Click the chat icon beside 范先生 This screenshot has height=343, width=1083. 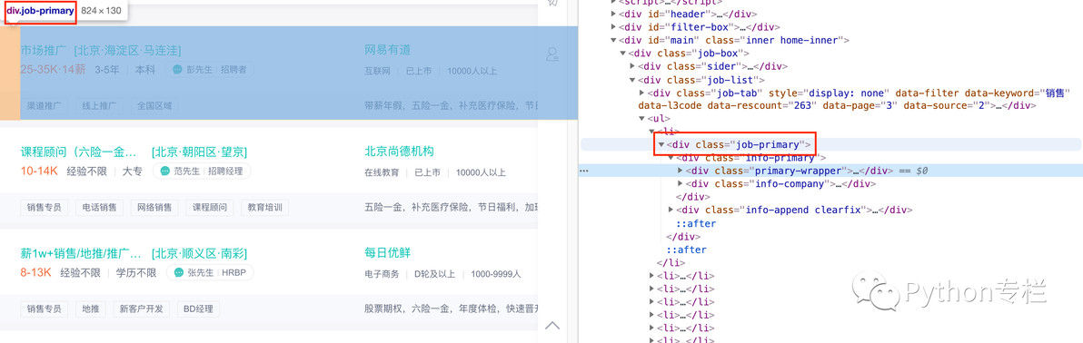(165, 171)
